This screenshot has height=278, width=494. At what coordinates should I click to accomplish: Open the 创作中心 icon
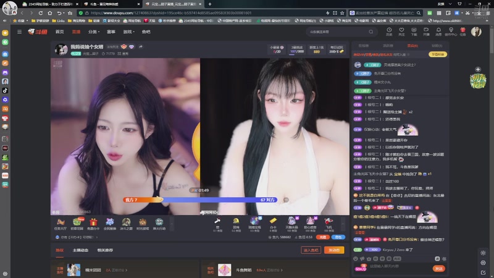(x=451, y=32)
